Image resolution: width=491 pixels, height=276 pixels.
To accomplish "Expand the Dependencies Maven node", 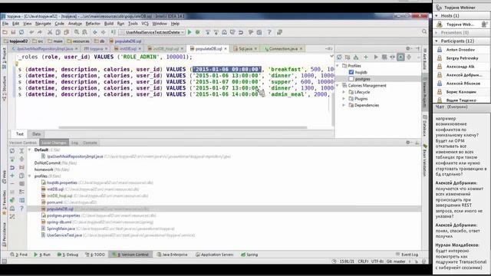I will pyautogui.click(x=344, y=105).
